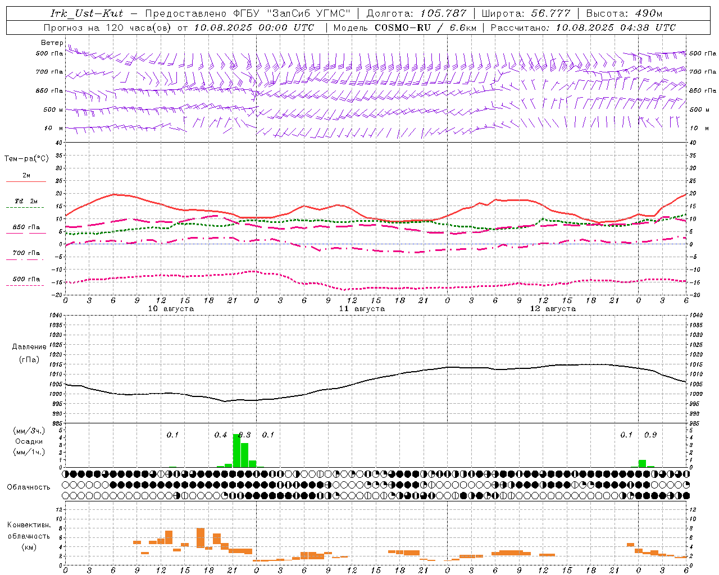719x575 pixels.
Task: Select the 'Прогноз на 120 часа(ов)' forecast text
Action: pyautogui.click(x=108, y=28)
